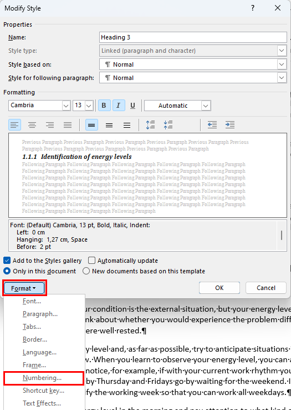
Task: Choose double line spacing icon
Action: pyautogui.click(x=127, y=125)
